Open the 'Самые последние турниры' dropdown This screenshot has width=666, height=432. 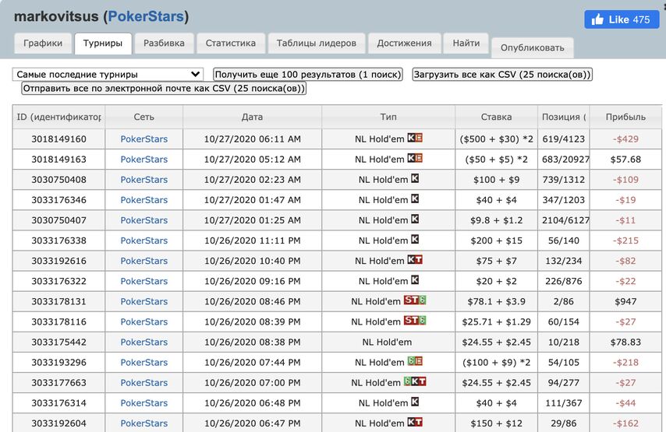(108, 75)
